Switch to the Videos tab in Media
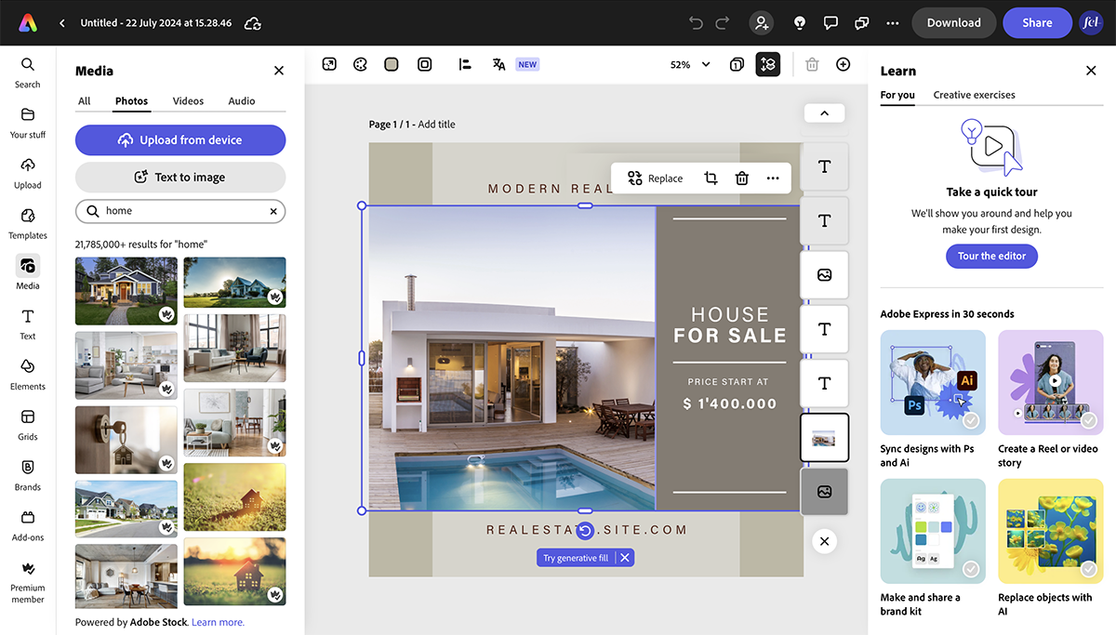The height and width of the screenshot is (635, 1116). point(188,100)
